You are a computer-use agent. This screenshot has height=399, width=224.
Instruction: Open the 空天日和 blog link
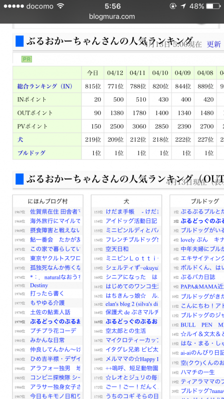coord(117,249)
